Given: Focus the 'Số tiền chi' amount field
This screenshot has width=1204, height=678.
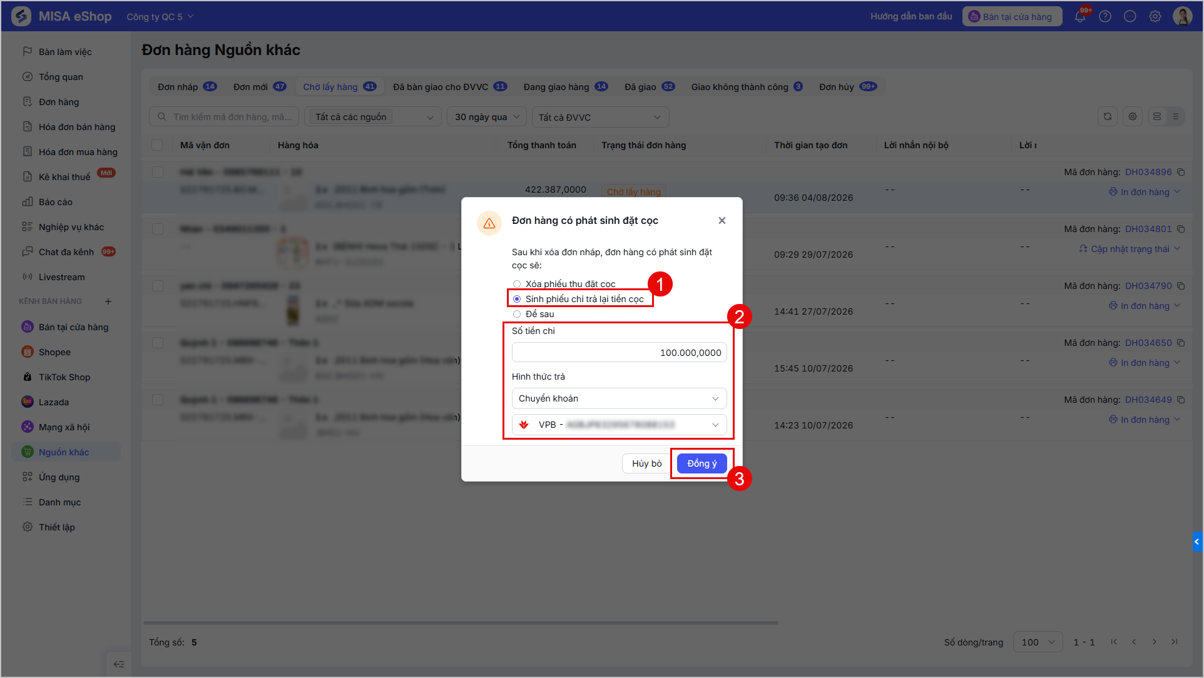Looking at the screenshot, I should [x=619, y=352].
